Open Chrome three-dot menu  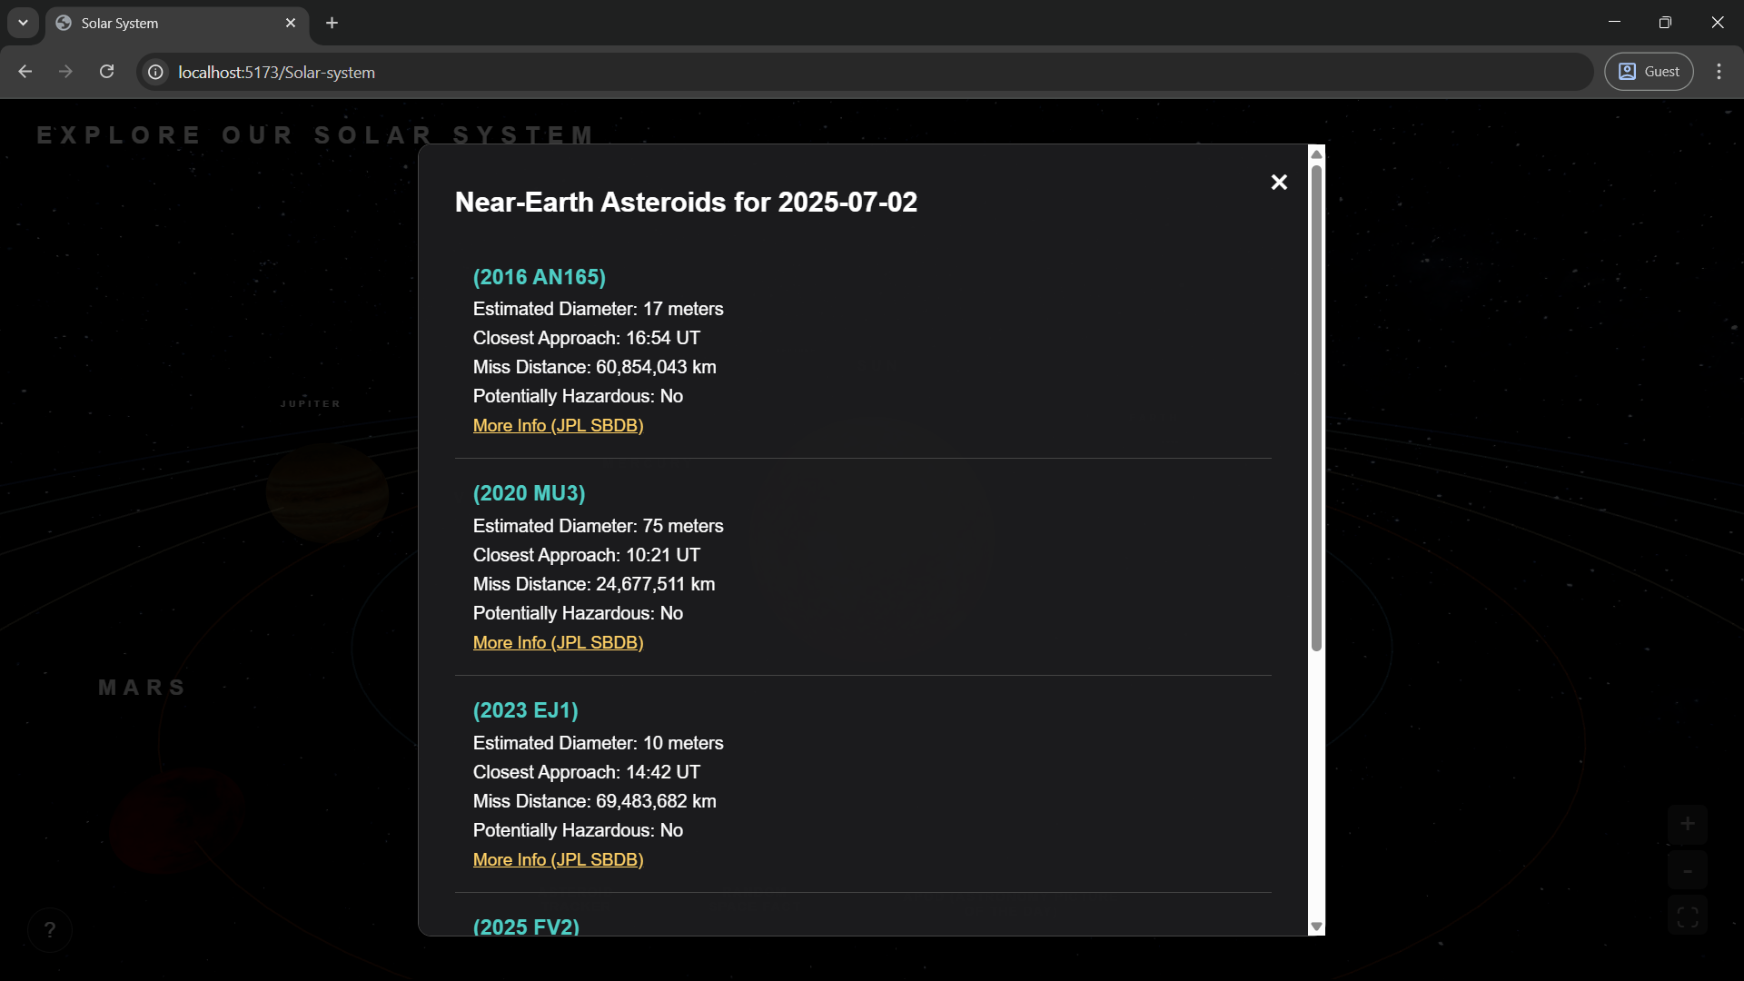click(x=1719, y=72)
